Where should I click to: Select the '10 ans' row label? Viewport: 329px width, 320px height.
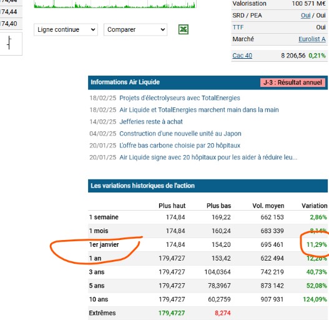click(99, 299)
